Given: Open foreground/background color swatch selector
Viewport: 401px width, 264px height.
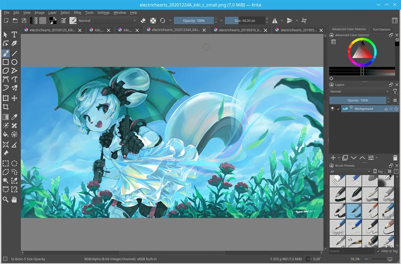Looking at the screenshot, I should tap(53, 21).
